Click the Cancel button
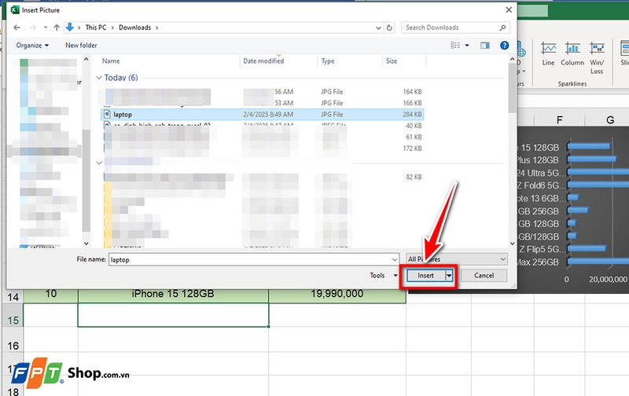Screen dimensions: 629x396 (x=484, y=276)
